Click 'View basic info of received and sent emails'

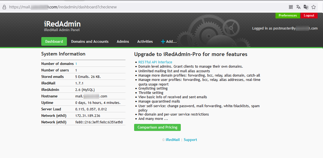[173, 97]
